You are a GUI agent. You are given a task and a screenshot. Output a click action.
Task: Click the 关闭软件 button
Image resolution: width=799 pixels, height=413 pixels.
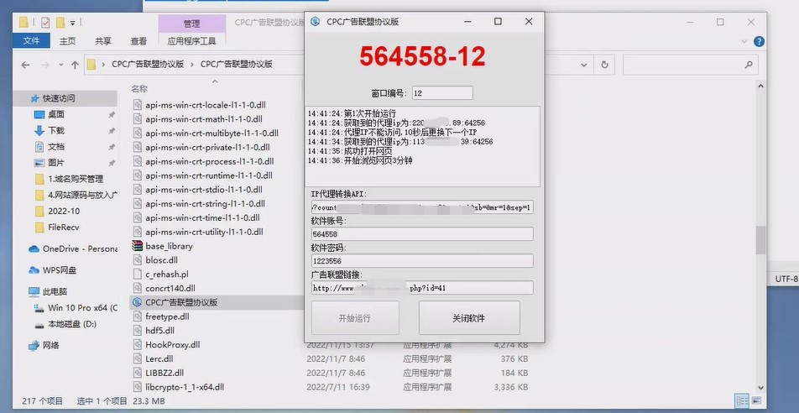(x=469, y=317)
